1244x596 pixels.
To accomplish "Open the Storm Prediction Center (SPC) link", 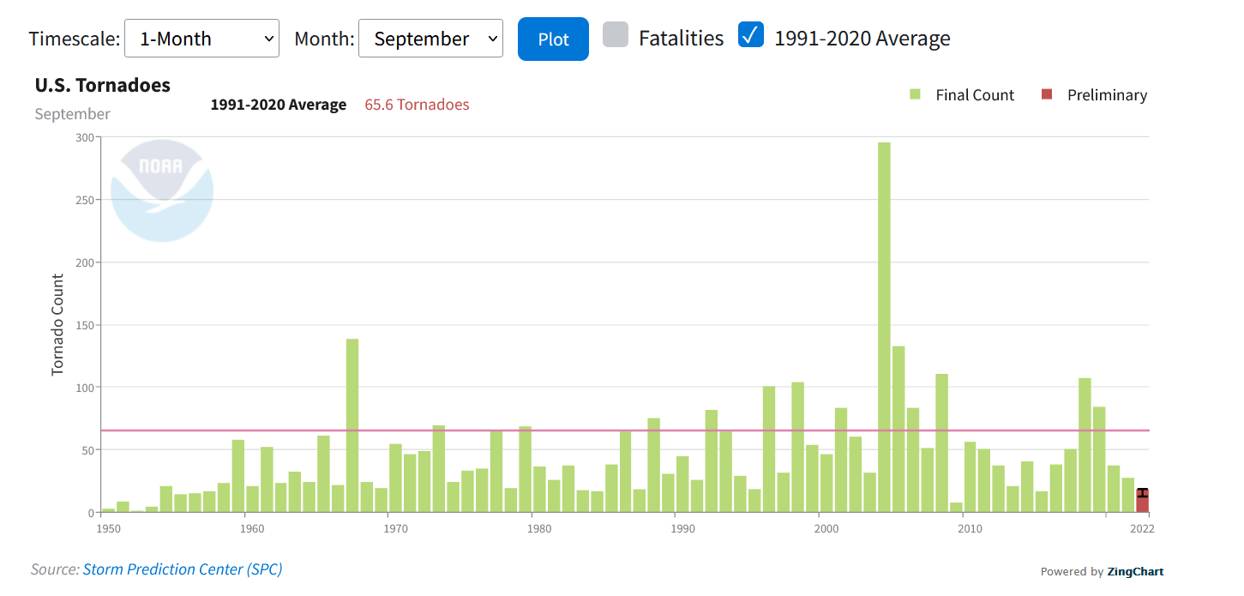I will click(182, 569).
